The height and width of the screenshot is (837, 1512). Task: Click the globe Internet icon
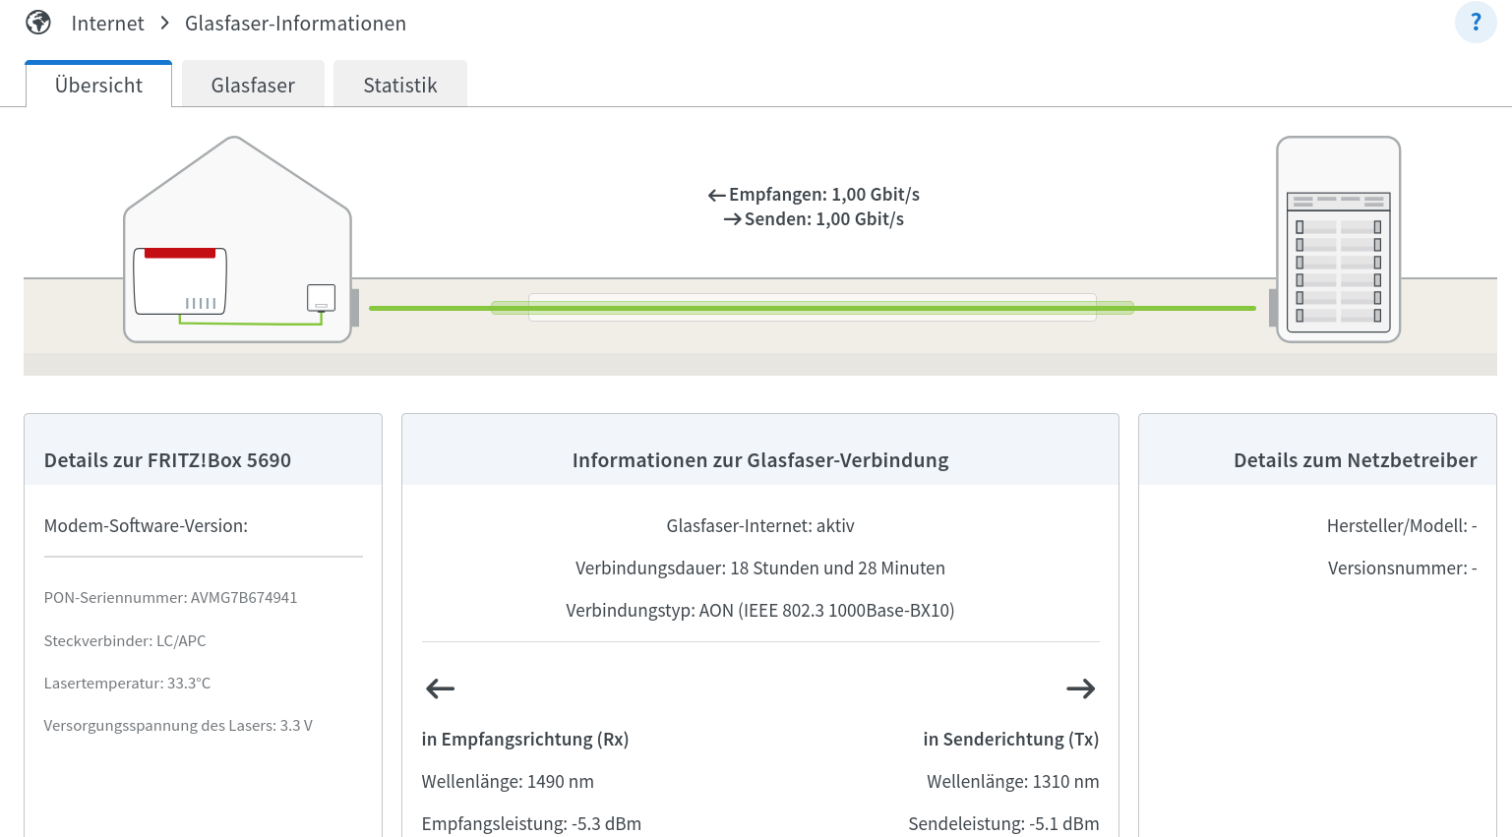click(38, 23)
